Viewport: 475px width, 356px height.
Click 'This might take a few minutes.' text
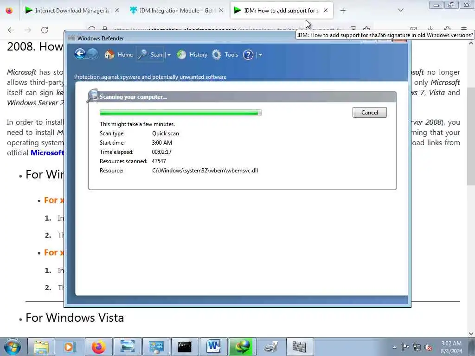coord(137,124)
